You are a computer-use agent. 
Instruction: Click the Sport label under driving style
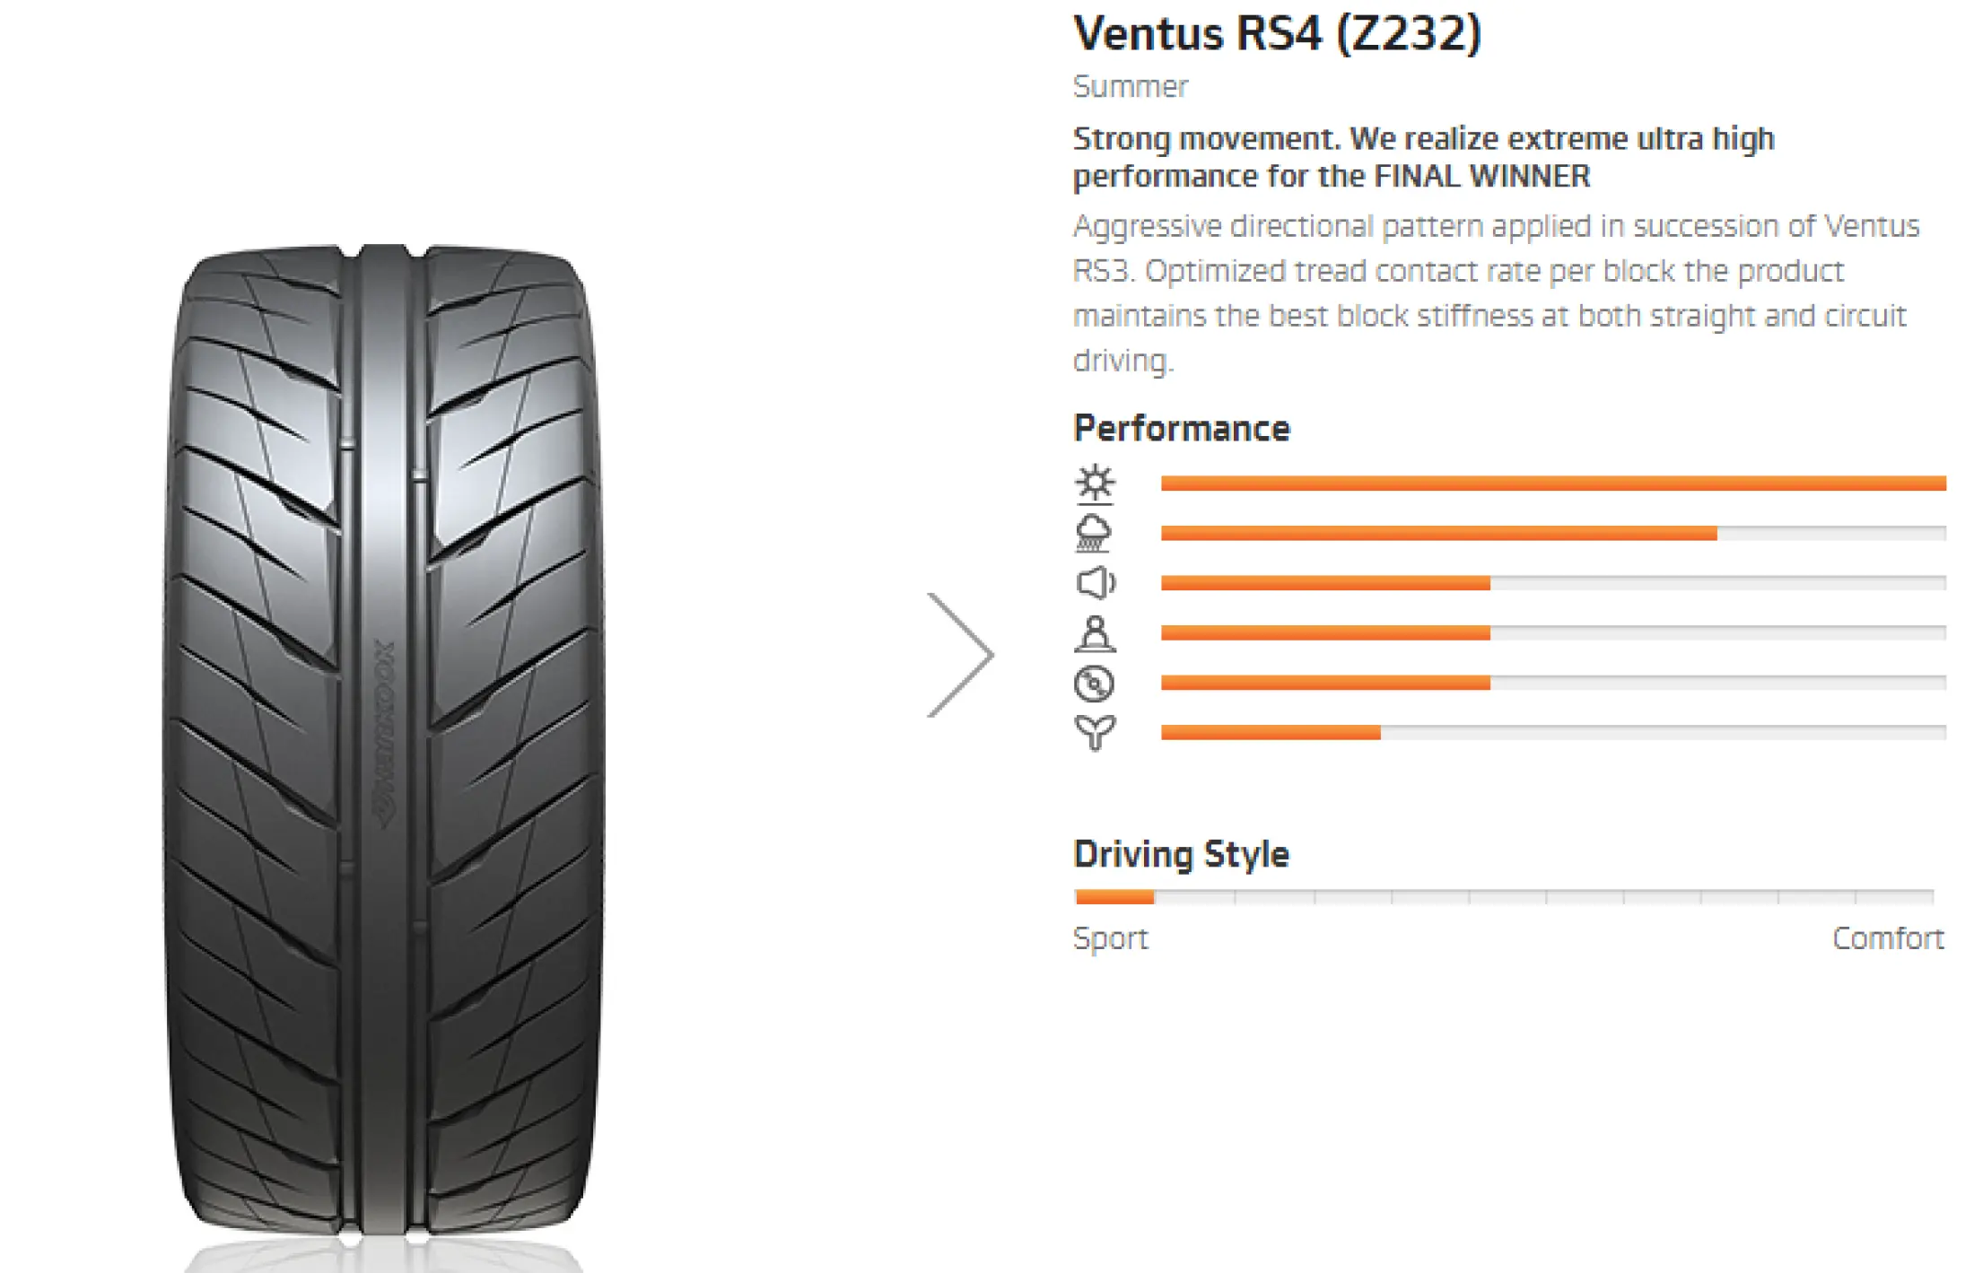click(x=1111, y=939)
